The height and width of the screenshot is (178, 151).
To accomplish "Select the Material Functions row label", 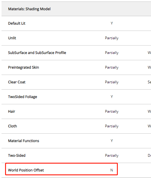I will [24, 141].
